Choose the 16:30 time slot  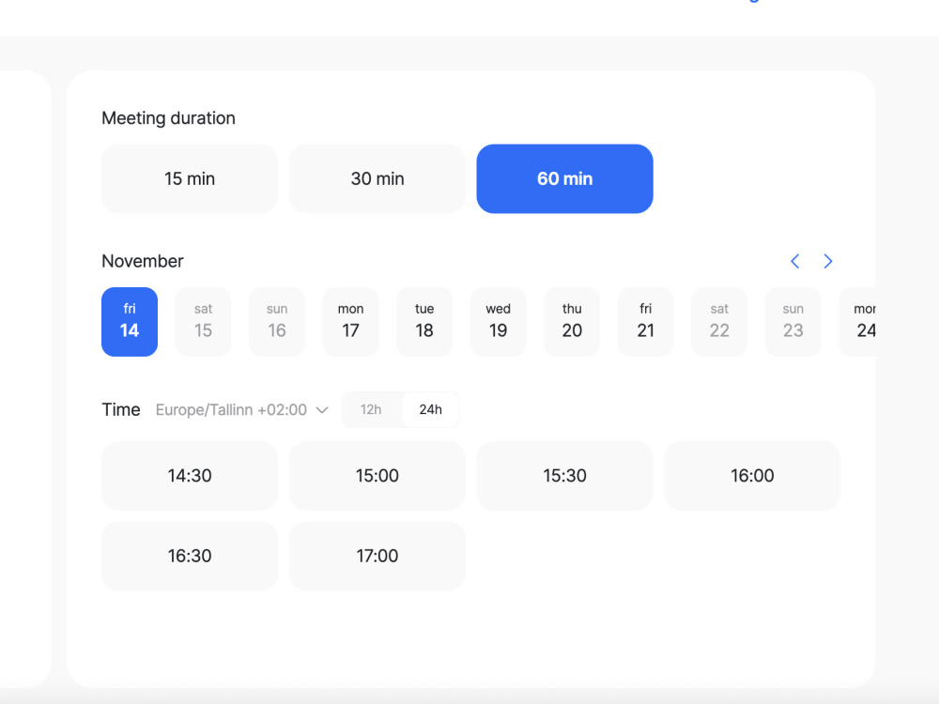[x=190, y=556]
